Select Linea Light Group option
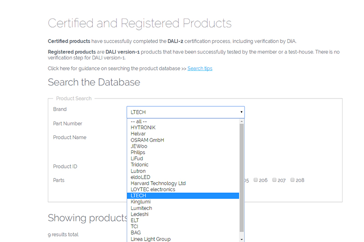 pos(183,239)
